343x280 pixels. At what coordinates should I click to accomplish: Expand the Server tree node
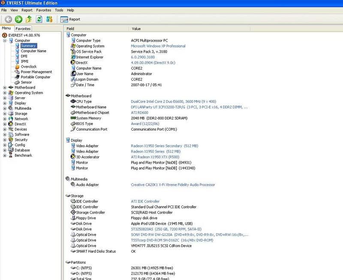(5, 98)
